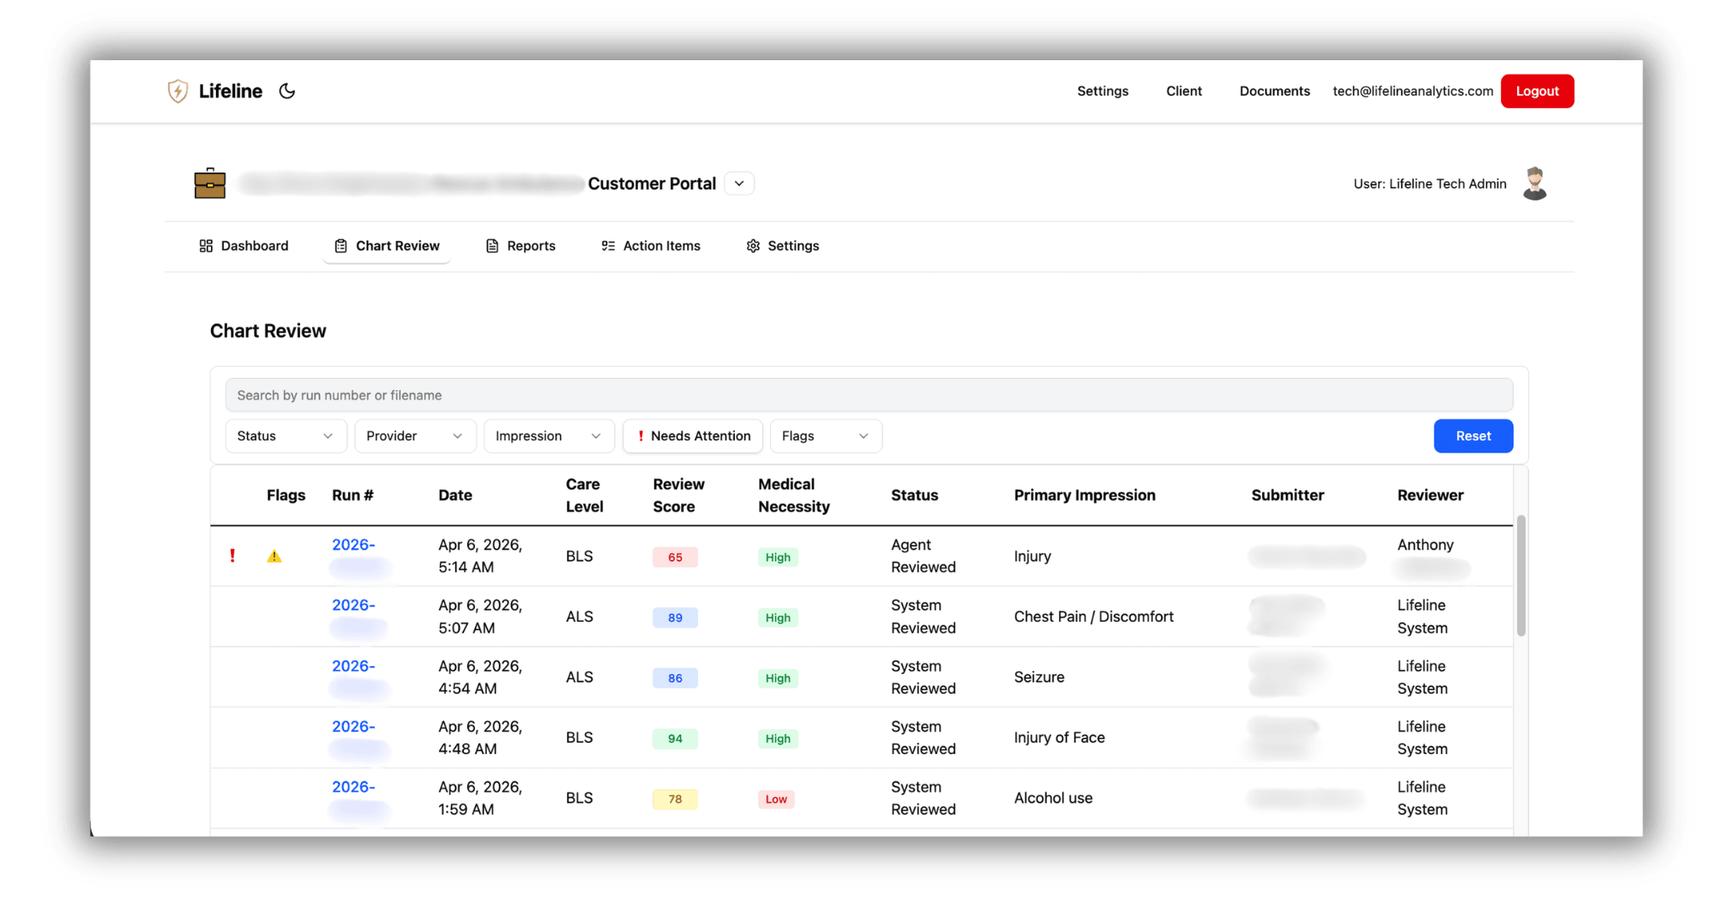Viewport: 1733px width, 897px height.
Task: Open the Status filter dropdown
Action: (x=286, y=436)
